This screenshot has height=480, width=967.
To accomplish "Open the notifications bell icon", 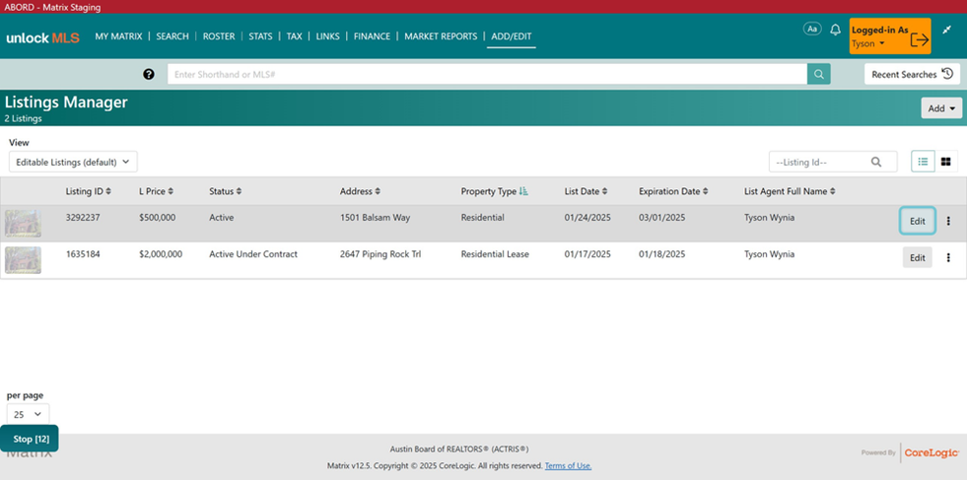I will (x=835, y=30).
